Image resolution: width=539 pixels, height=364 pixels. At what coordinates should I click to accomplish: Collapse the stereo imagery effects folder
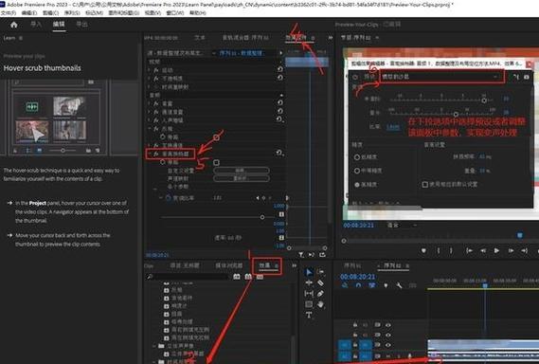point(154,346)
